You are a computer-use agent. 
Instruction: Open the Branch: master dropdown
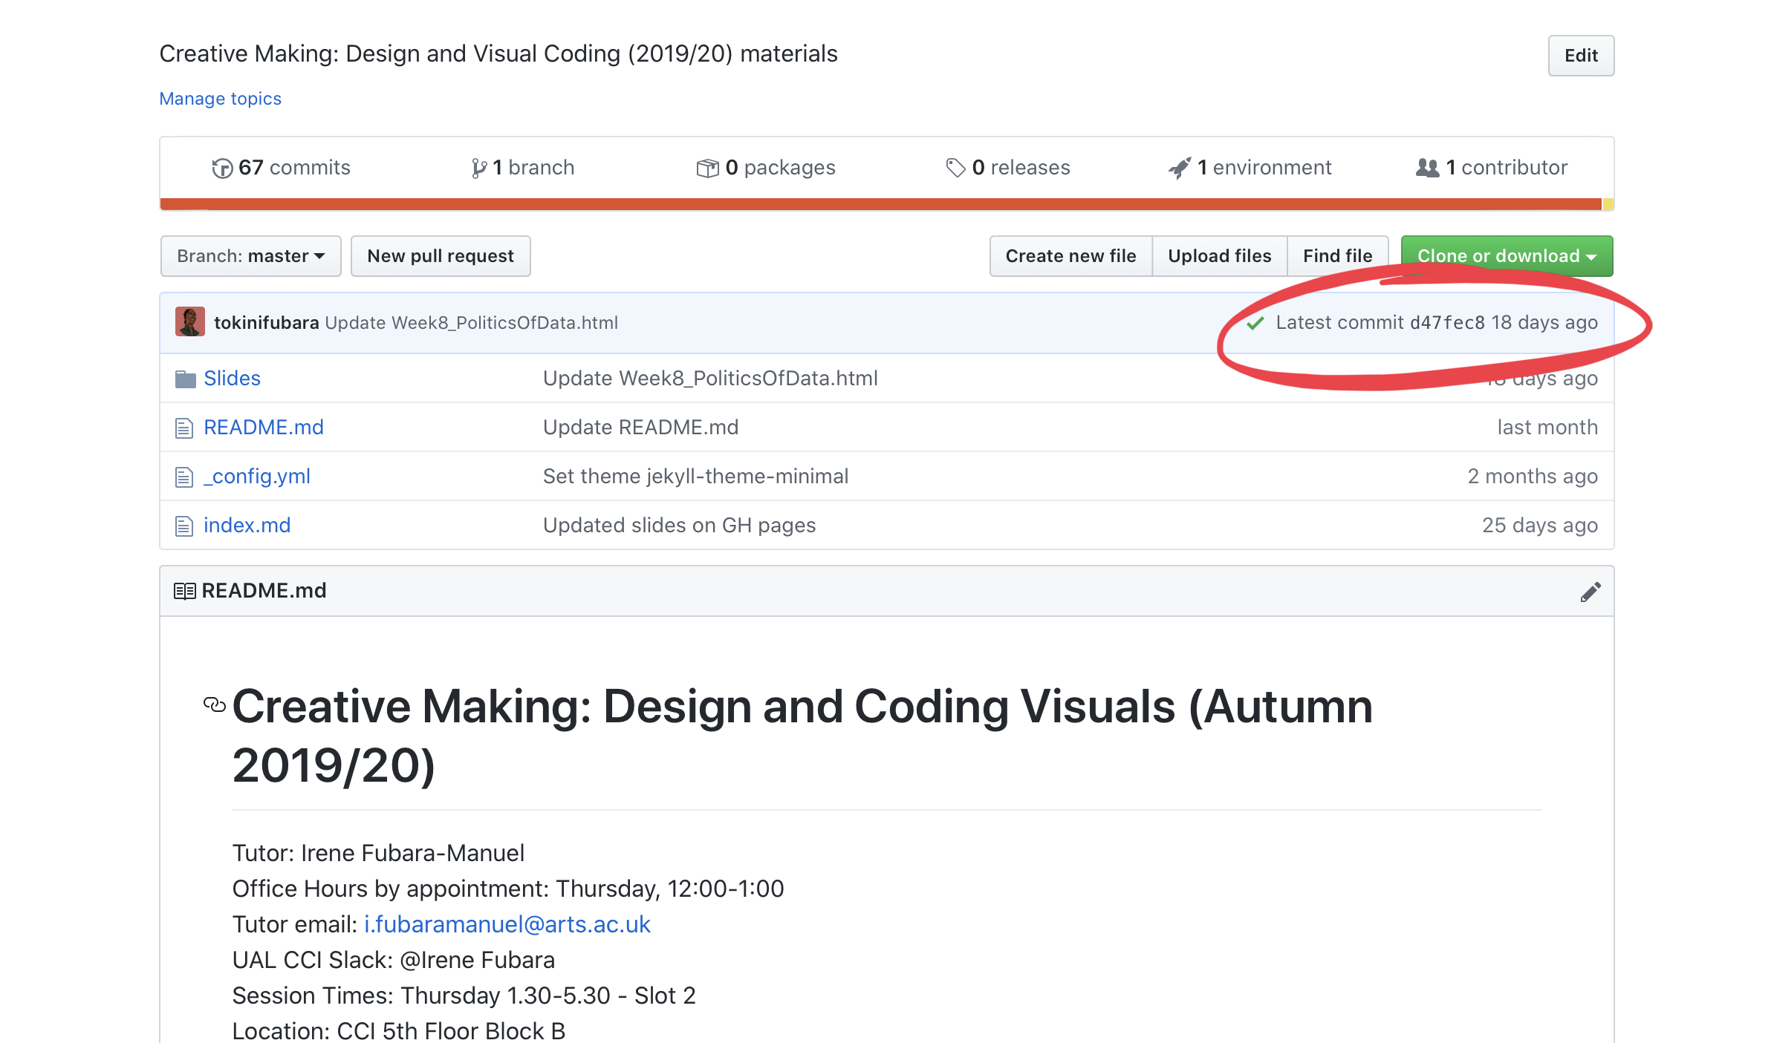tap(250, 256)
